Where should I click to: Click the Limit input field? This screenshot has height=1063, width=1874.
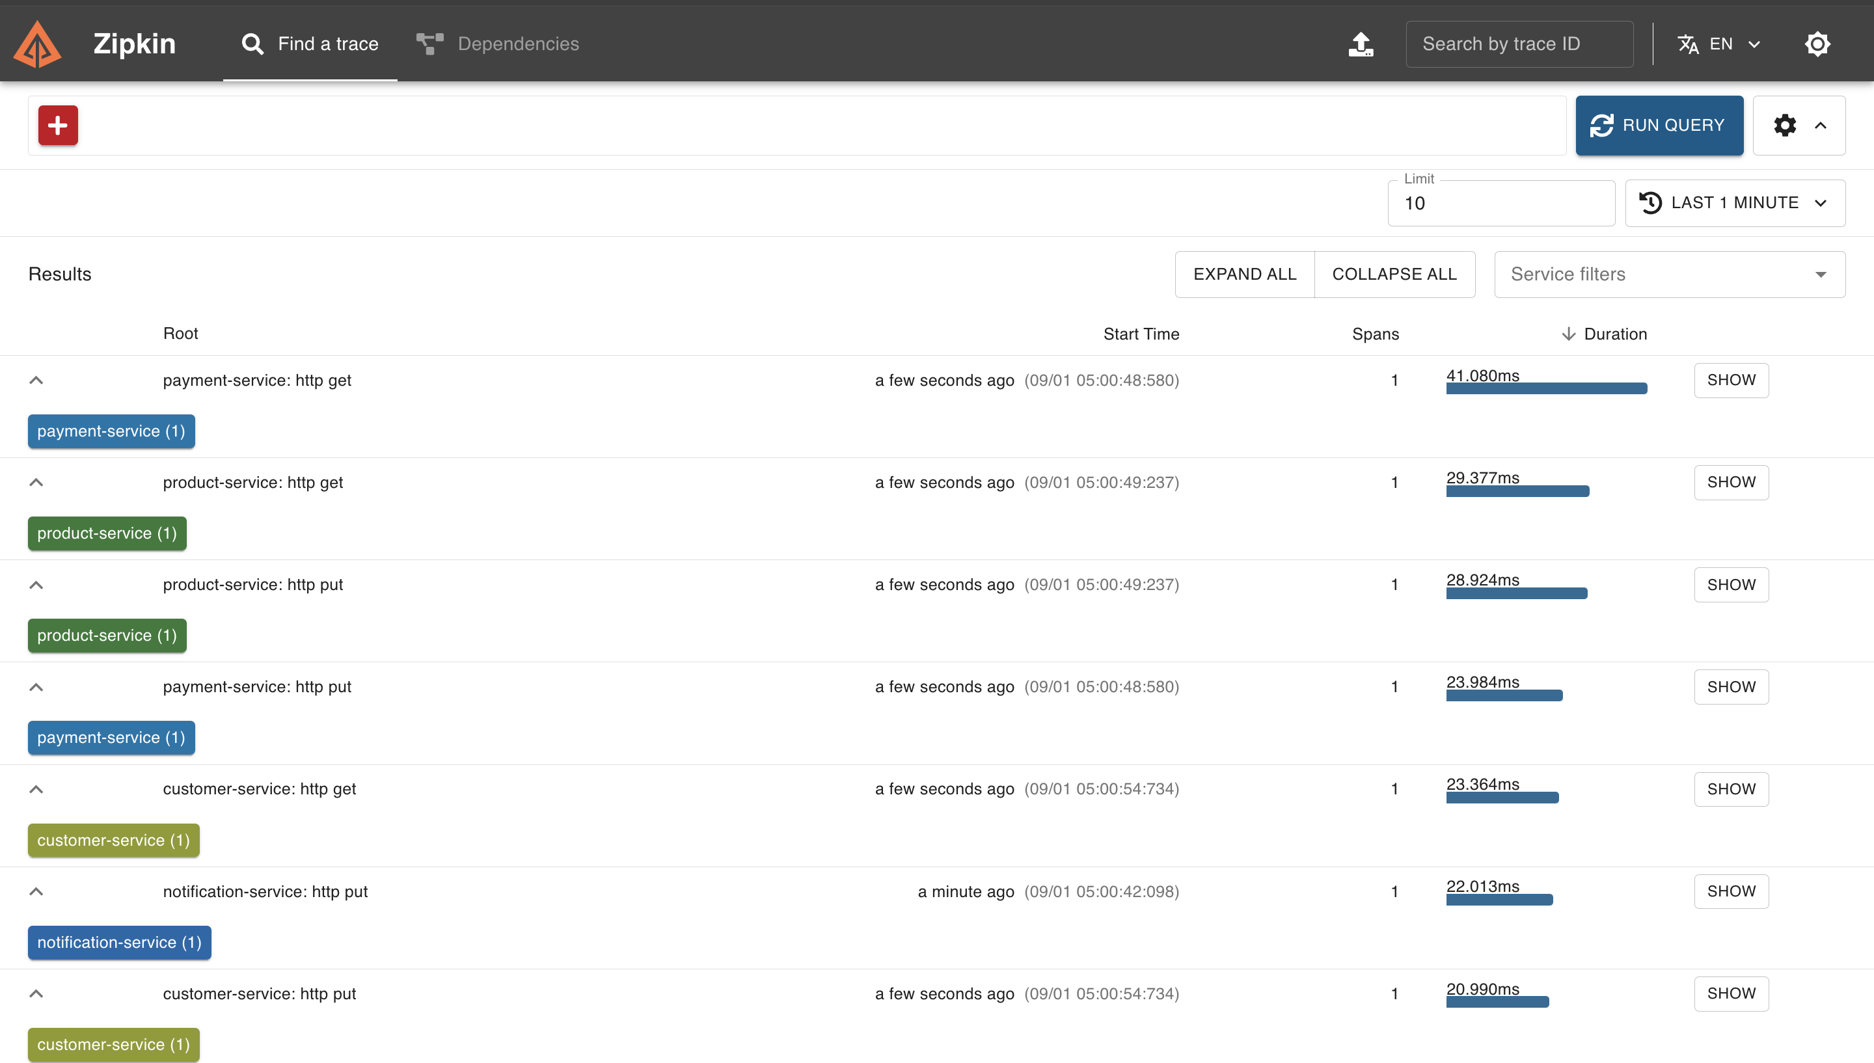(1501, 203)
